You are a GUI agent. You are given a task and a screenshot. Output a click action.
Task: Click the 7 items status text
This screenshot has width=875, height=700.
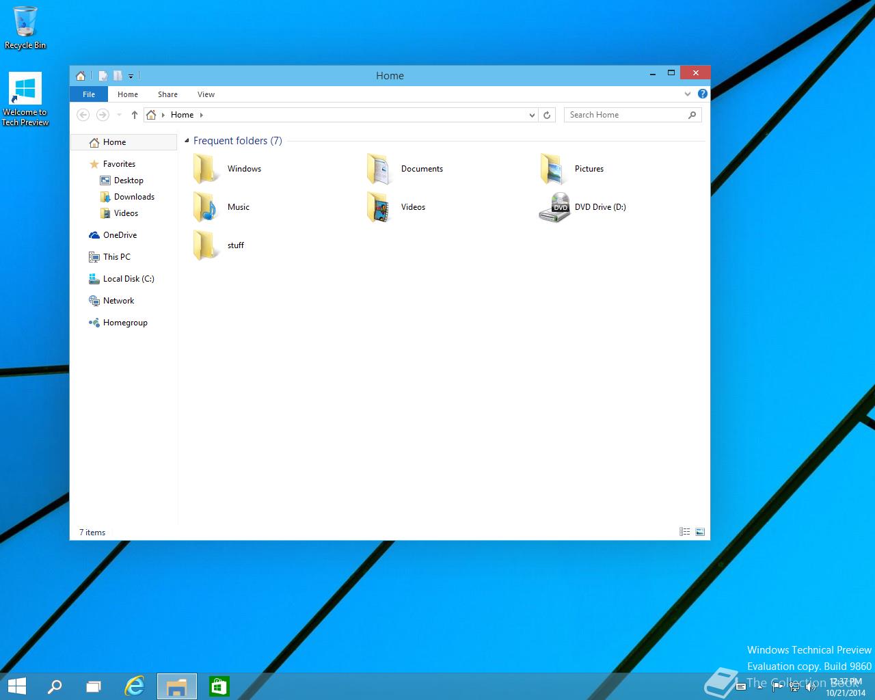tap(92, 533)
